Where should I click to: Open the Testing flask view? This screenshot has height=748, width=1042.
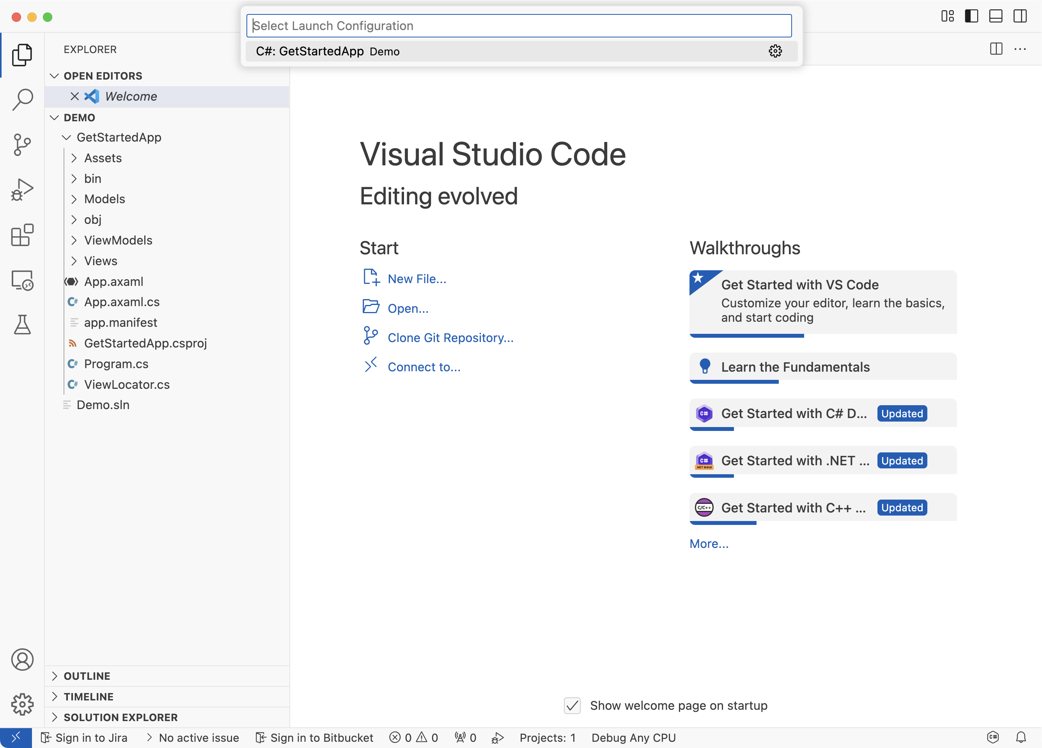(x=22, y=325)
